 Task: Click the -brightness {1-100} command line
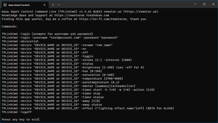[x=73, y=67]
